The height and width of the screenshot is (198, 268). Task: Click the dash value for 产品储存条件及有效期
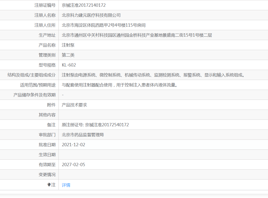(63, 95)
